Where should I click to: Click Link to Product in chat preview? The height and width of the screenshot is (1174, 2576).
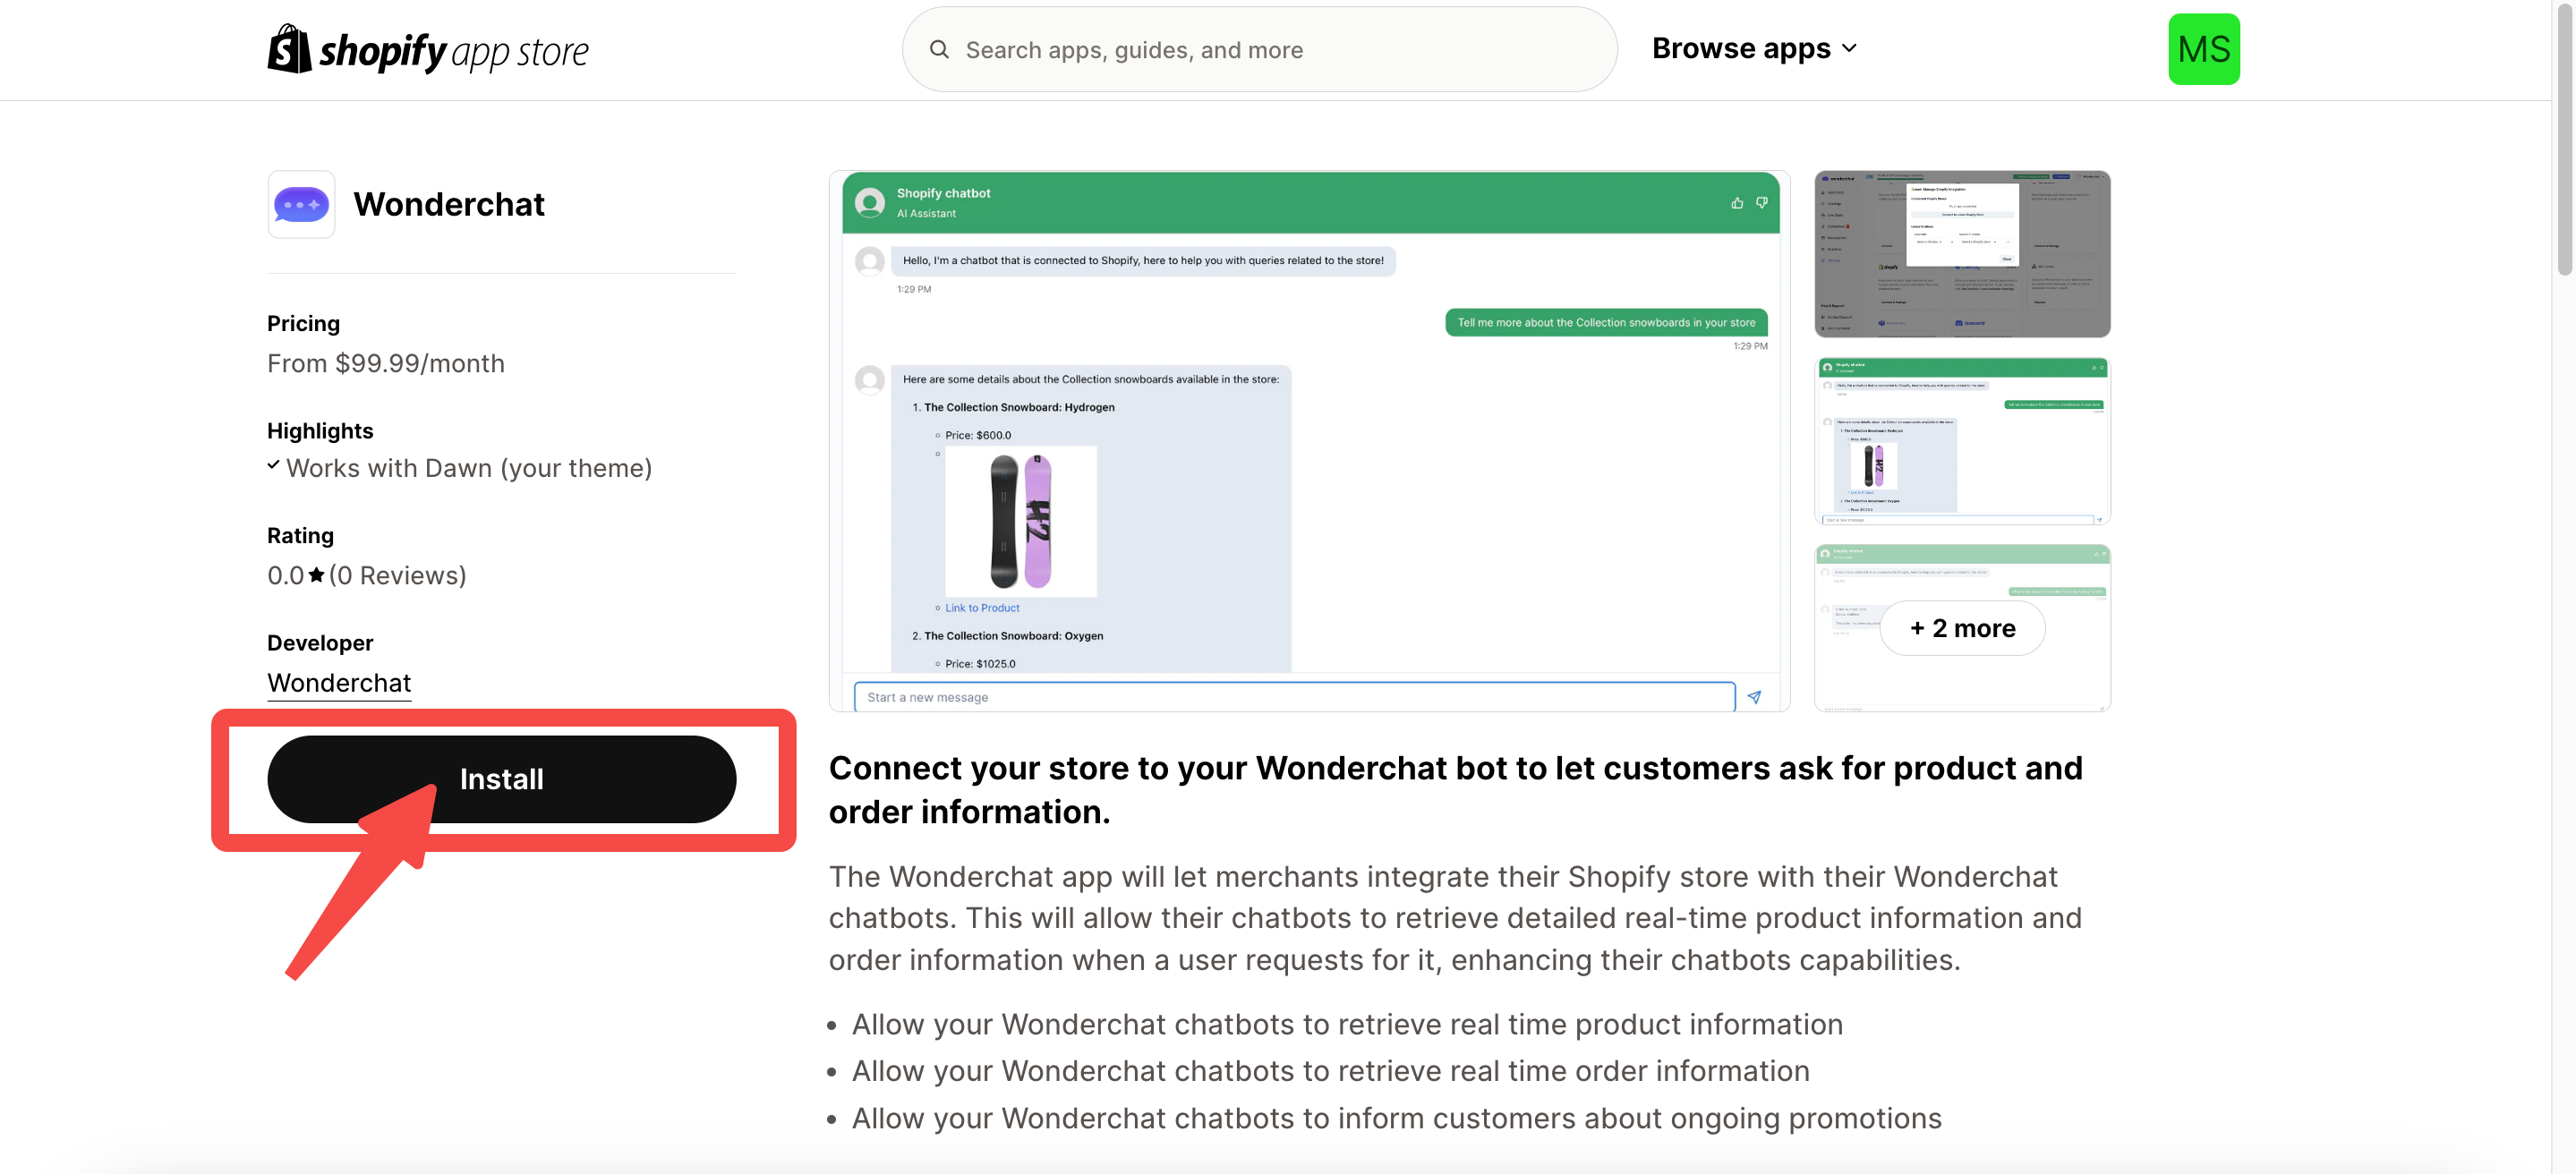click(982, 608)
